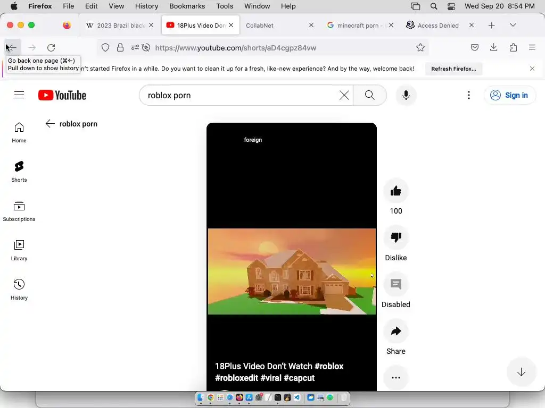Click the Refresh Firefox button

453,69
